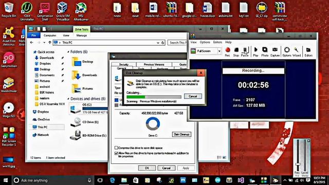
Task: Open the Store icon on the taskbar
Action: click(x=136, y=180)
